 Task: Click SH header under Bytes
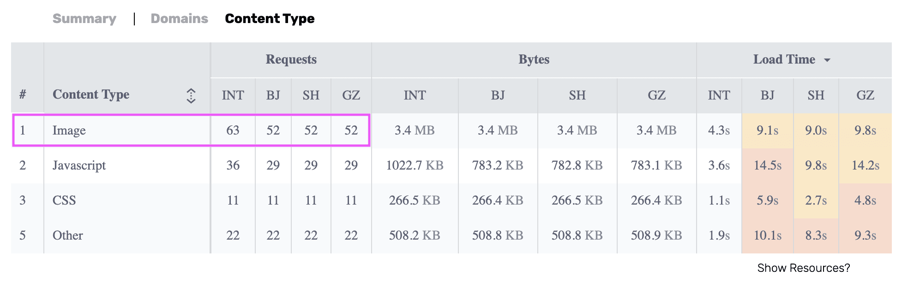pos(577,95)
